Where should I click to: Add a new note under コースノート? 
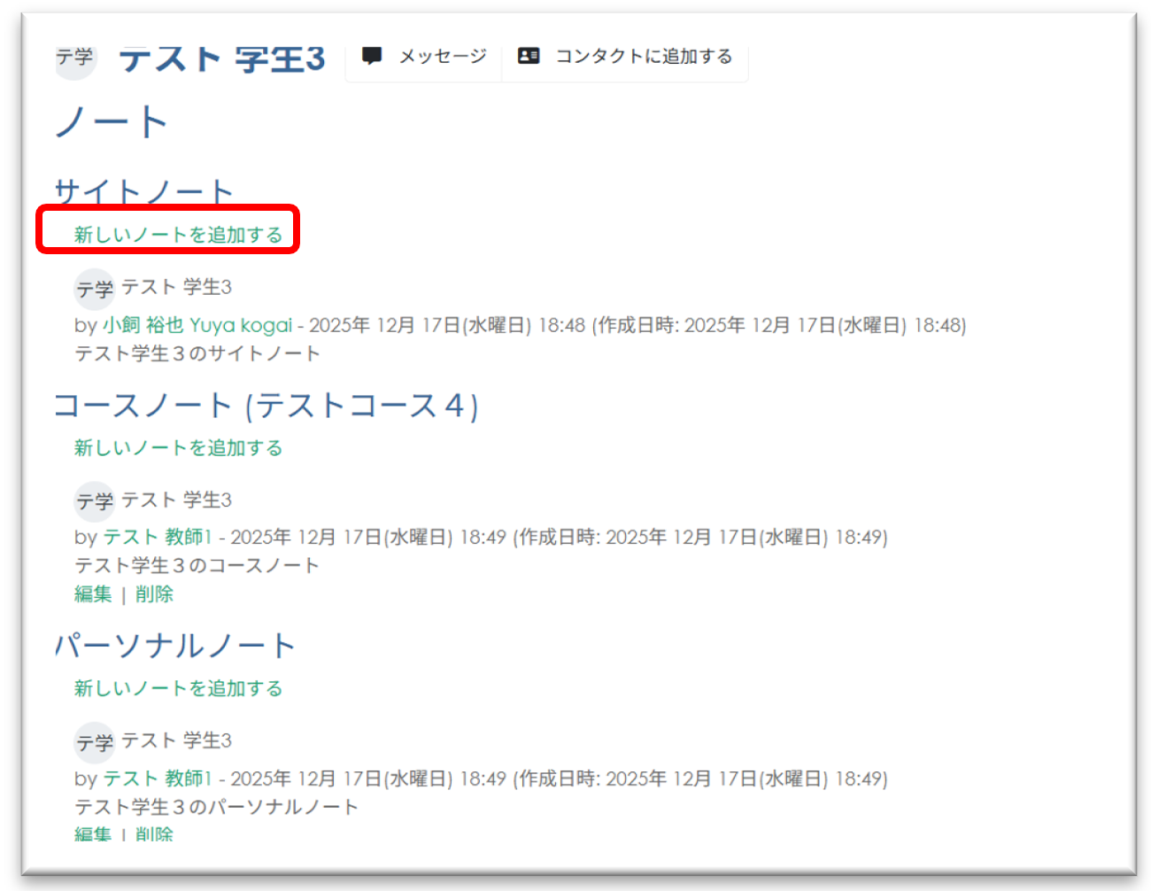(178, 448)
